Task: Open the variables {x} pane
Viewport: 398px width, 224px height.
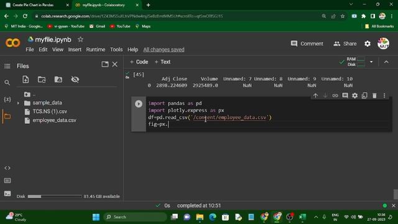Action: (7, 100)
